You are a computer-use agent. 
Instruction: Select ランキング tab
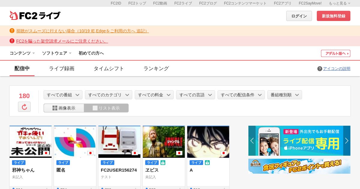pos(156,68)
